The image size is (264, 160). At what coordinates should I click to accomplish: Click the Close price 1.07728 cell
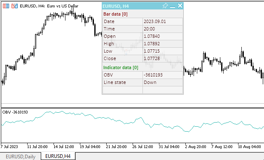pos(163,58)
